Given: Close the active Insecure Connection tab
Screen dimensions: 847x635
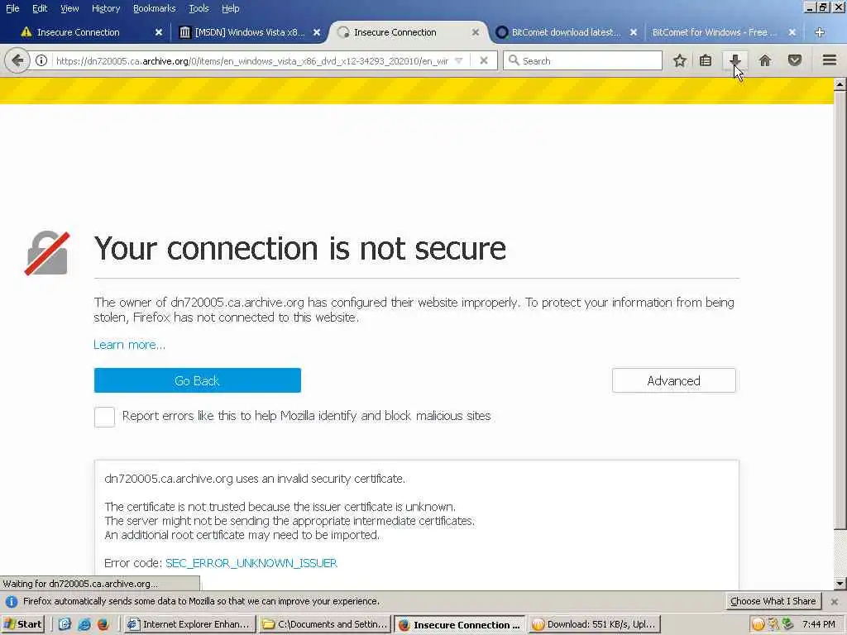Looking at the screenshot, I should pos(476,32).
